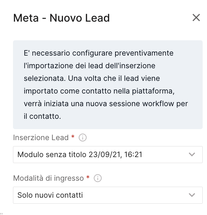Click the notice line "importato come contatto nella piattaforma"

pyautogui.click(x=99, y=91)
